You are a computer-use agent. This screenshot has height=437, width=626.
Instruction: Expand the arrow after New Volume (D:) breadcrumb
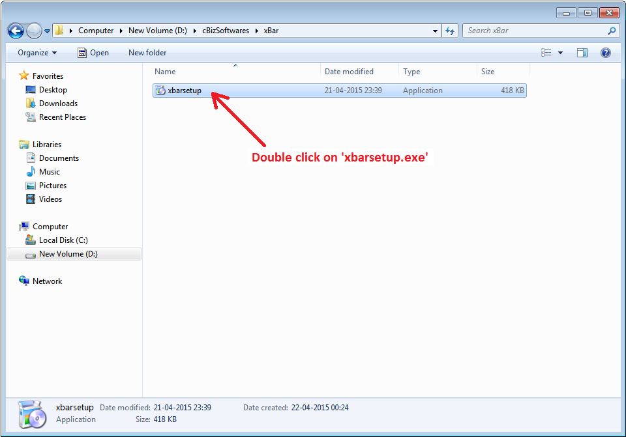[195, 31]
